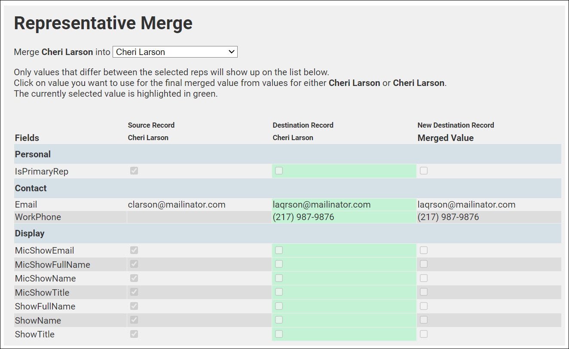This screenshot has height=349, width=569.
Task: Select source MicShowName checkbox value
Action: [134, 278]
